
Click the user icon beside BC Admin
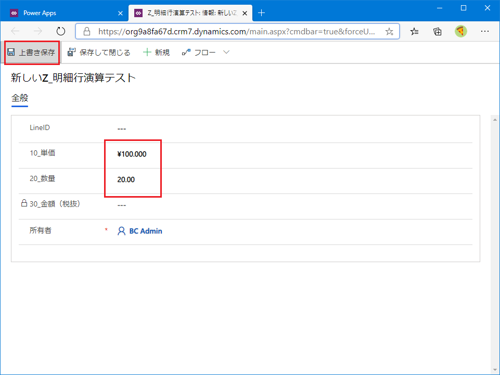pos(121,231)
